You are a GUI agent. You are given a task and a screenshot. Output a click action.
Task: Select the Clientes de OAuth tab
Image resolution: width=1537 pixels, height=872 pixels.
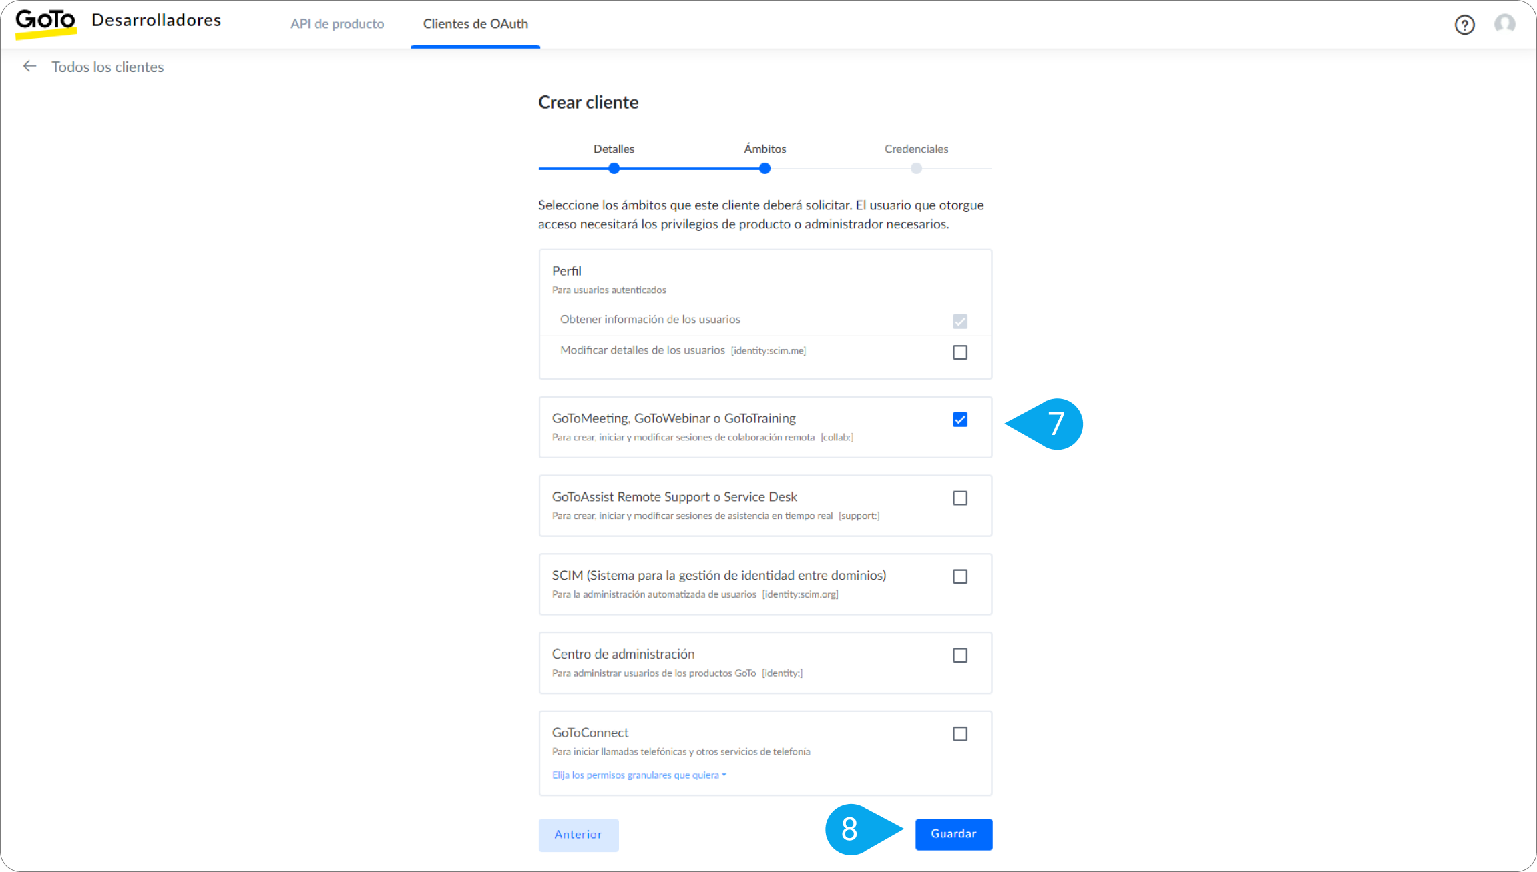(x=475, y=24)
